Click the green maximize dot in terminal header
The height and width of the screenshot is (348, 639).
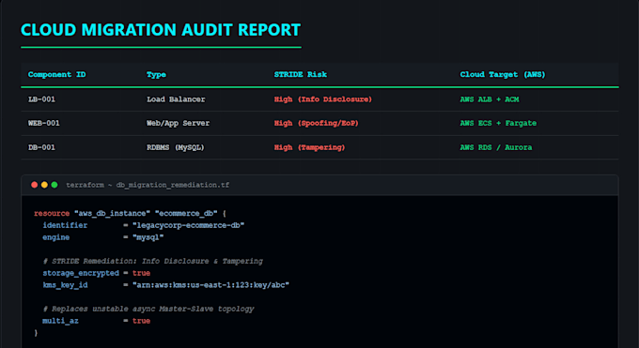click(55, 185)
